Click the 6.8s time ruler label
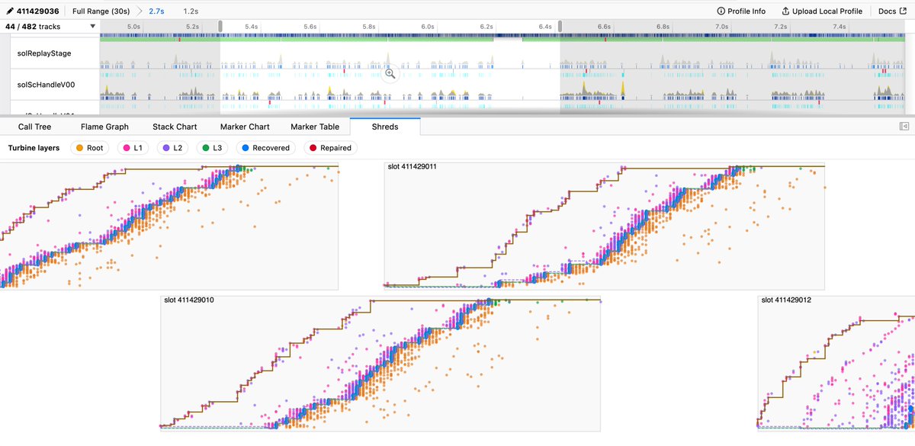Screen dimensions: 915x446 [x=663, y=27]
